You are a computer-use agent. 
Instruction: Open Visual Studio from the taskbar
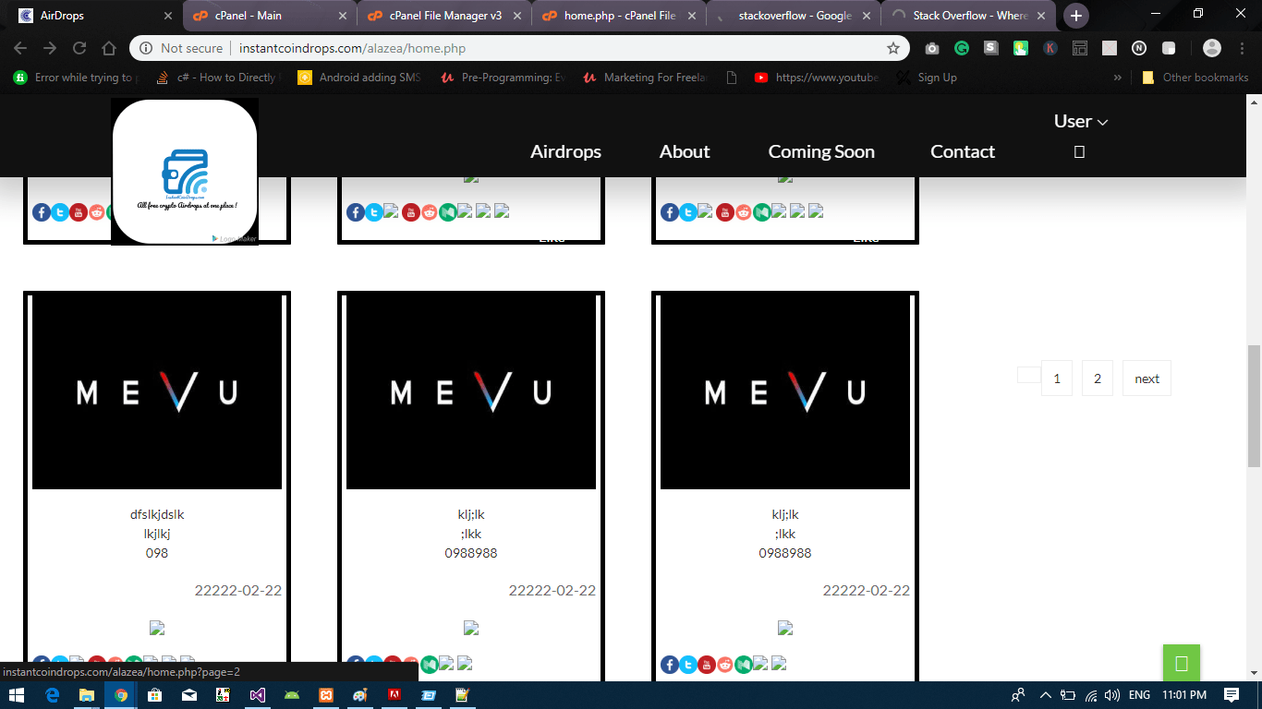(x=258, y=695)
